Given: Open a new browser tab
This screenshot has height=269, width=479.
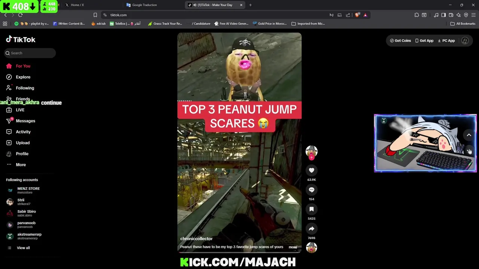Looking at the screenshot, I should coord(250,5).
